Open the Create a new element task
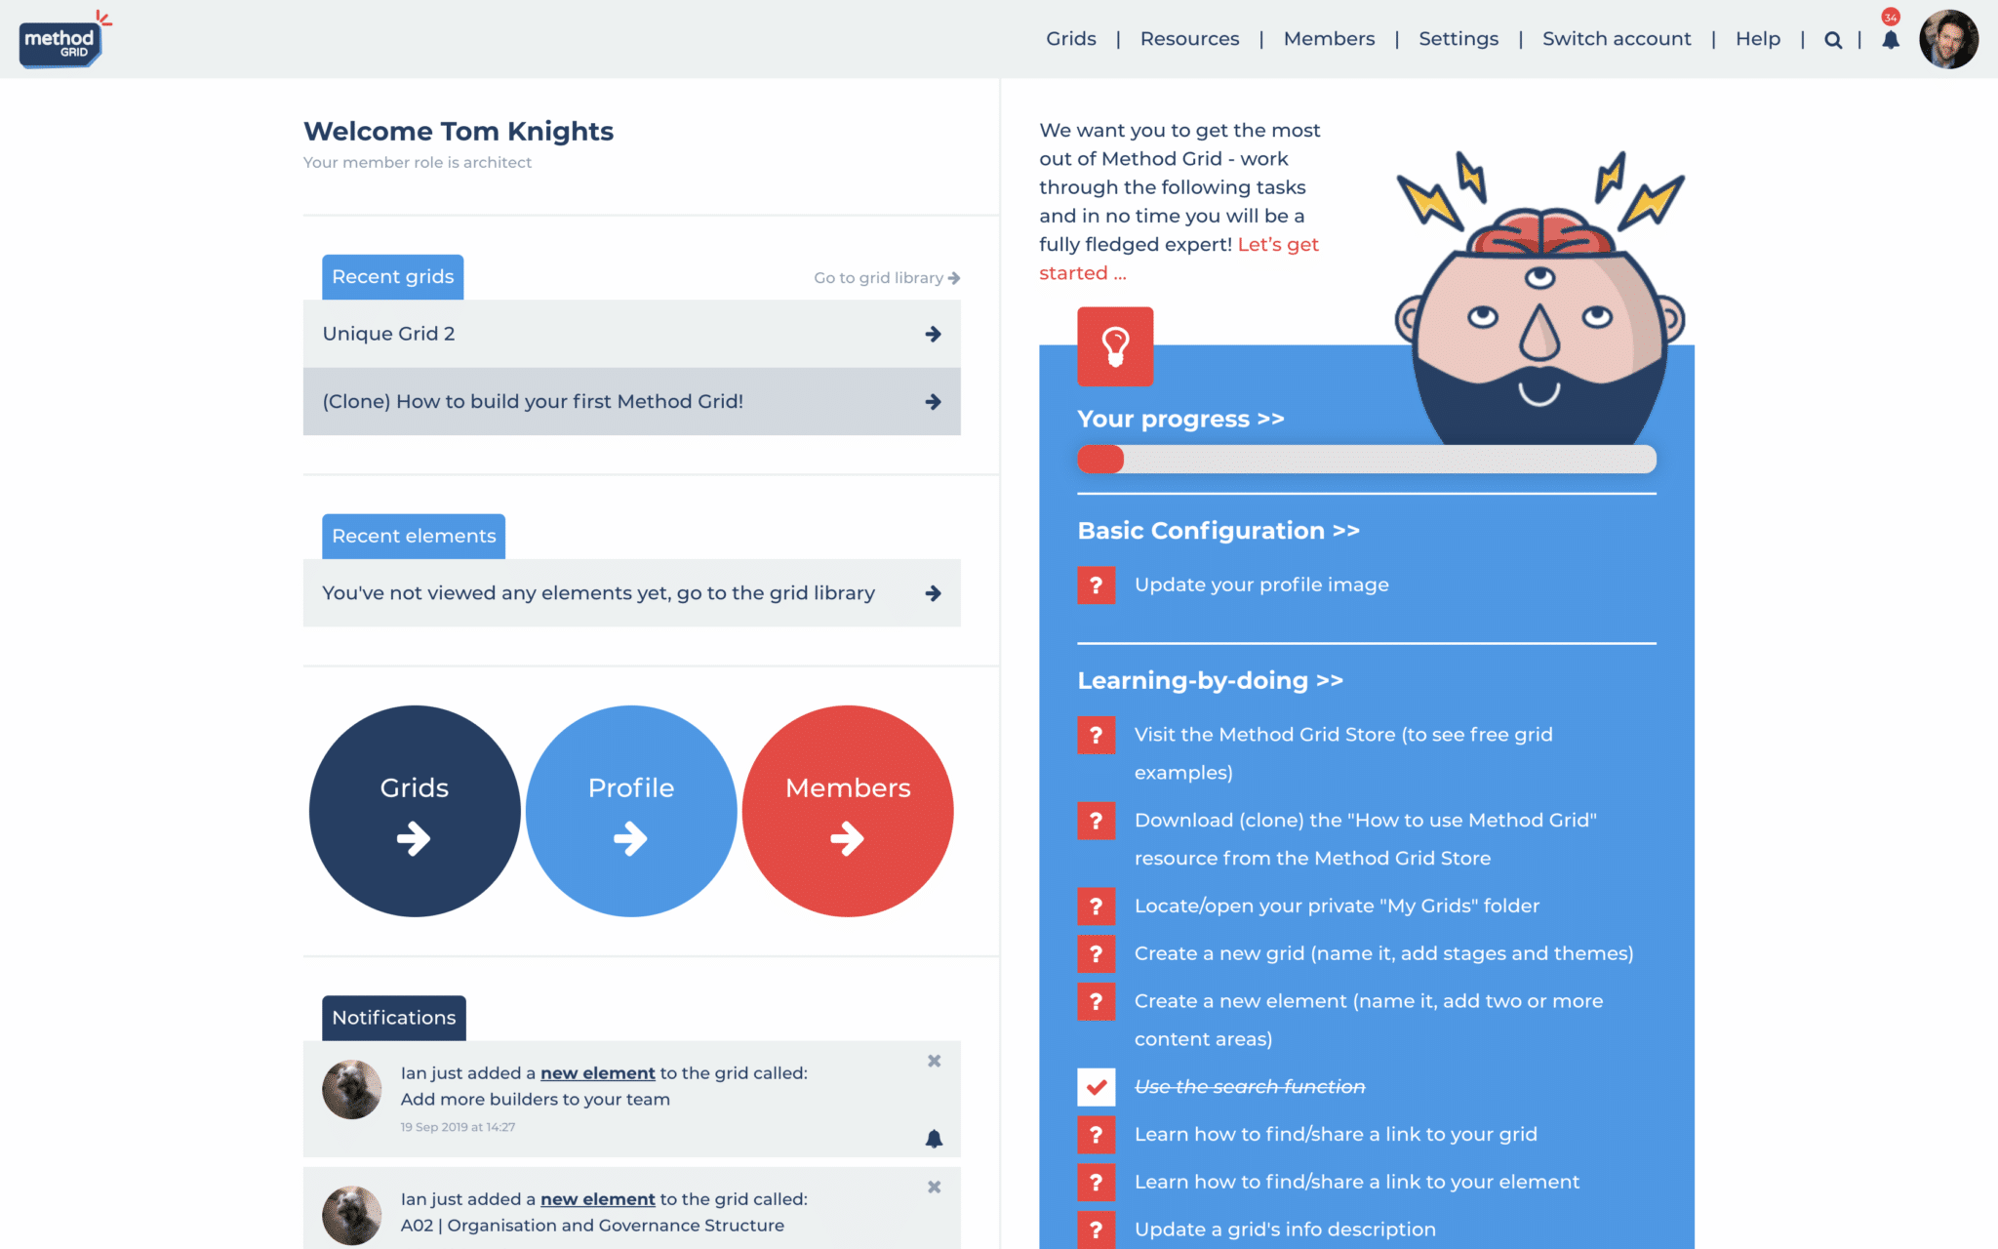This screenshot has width=1998, height=1249. 1369,1021
